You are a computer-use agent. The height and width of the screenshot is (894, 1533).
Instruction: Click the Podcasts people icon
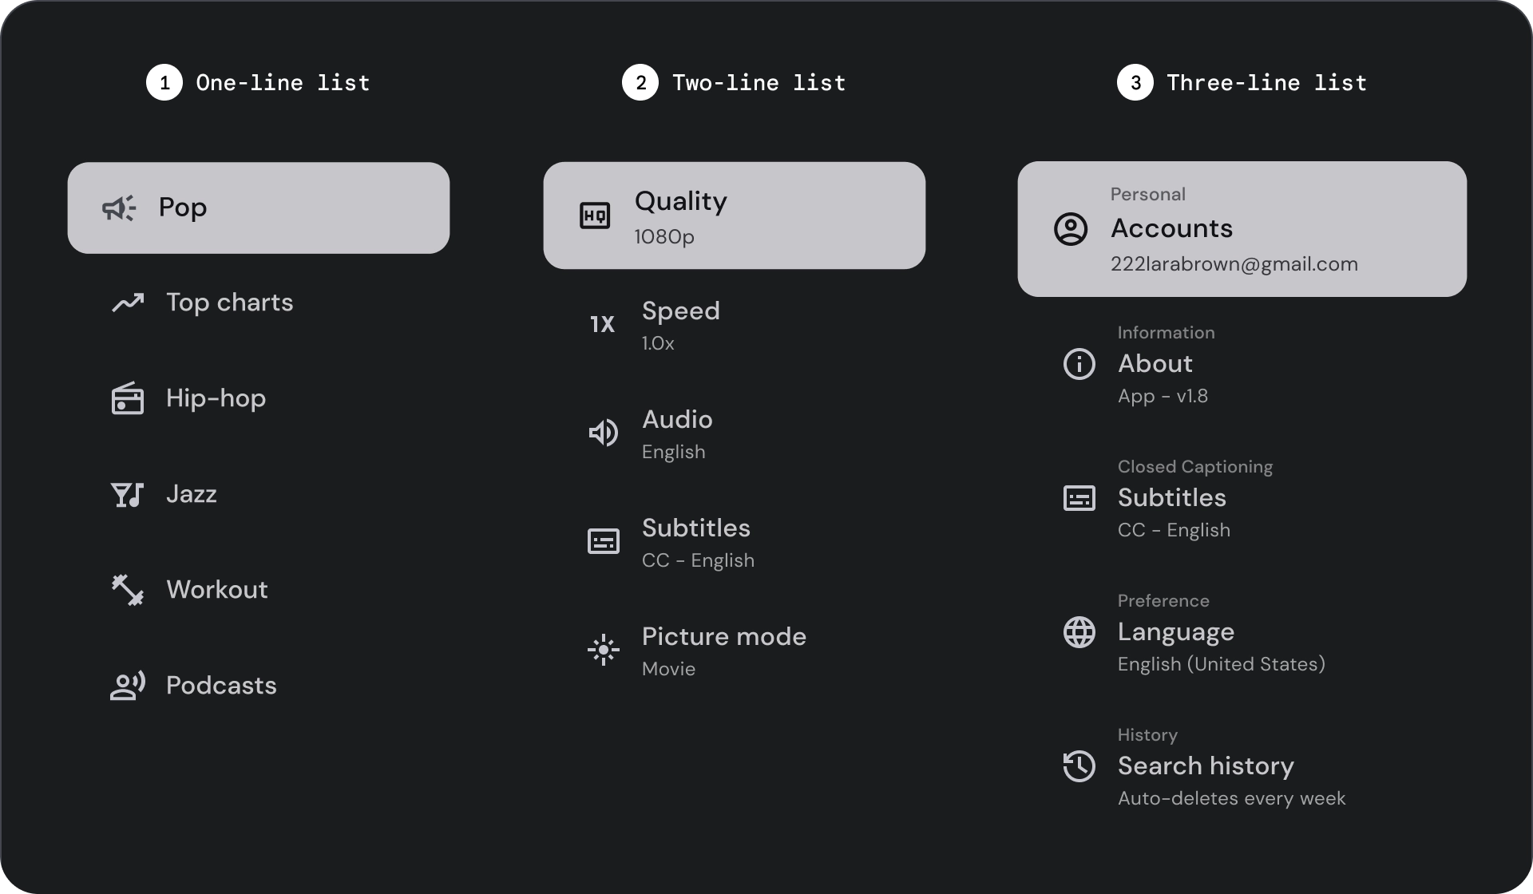(127, 686)
